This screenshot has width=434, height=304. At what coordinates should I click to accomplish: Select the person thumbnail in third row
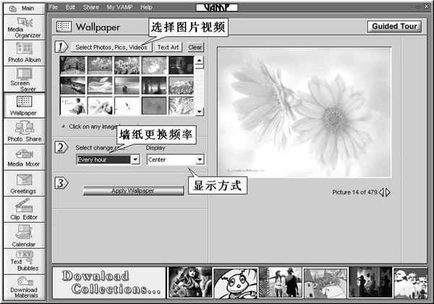click(x=72, y=106)
